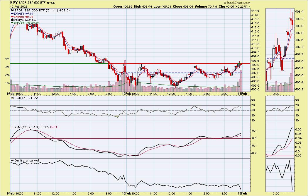Click the 408.4 label in zoom panel
The height and width of the screenshot is (196, 308).
pos(299,12)
